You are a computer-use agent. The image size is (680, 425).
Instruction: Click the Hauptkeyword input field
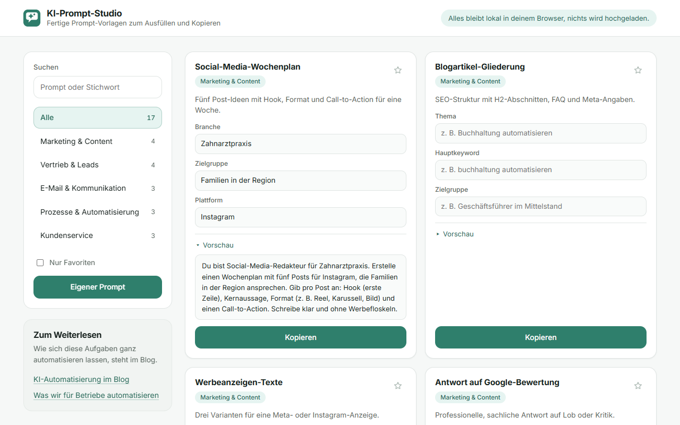(x=541, y=170)
